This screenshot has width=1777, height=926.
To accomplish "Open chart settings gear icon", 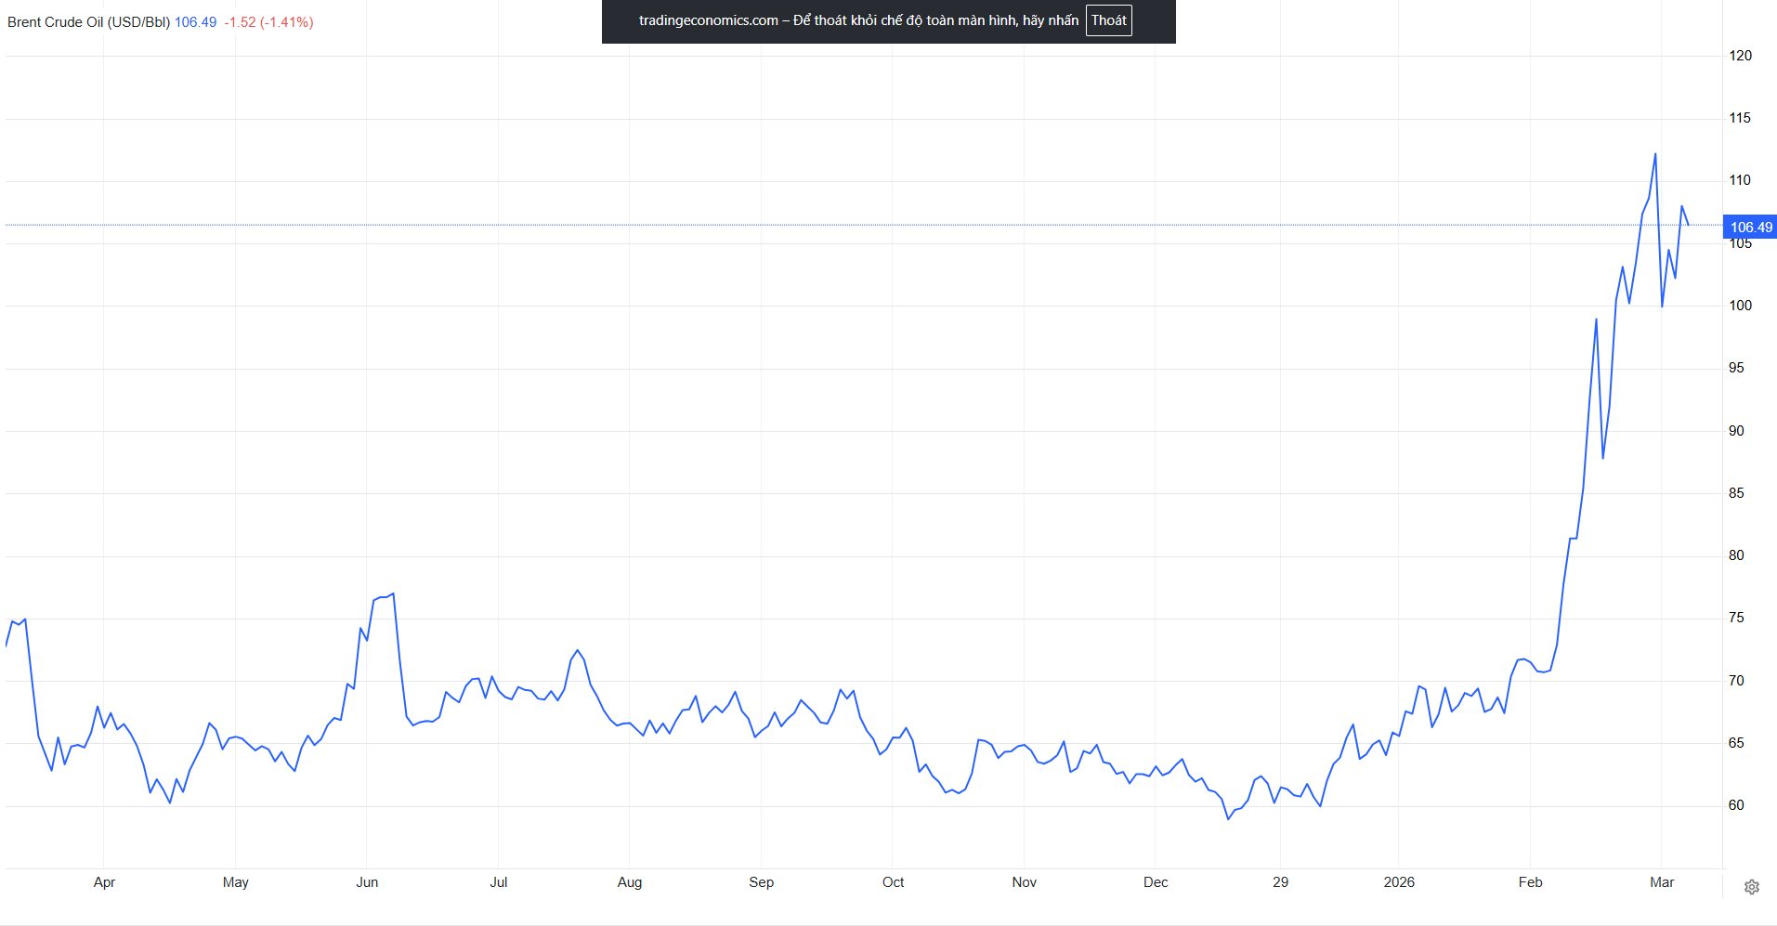I will pyautogui.click(x=1751, y=887).
